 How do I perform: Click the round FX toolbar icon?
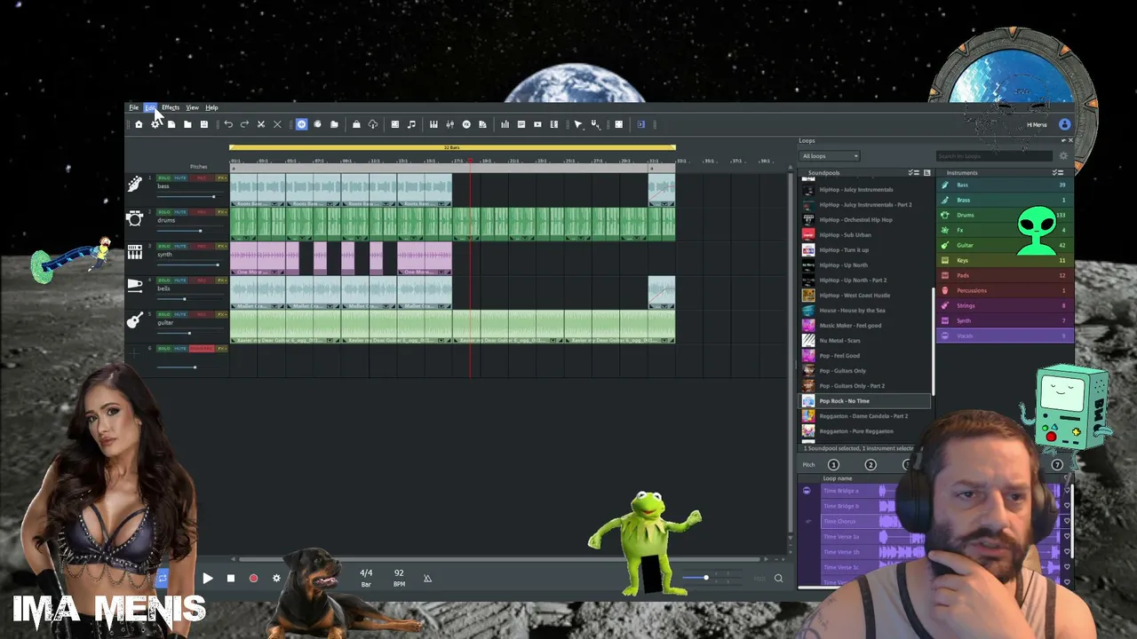click(x=466, y=124)
